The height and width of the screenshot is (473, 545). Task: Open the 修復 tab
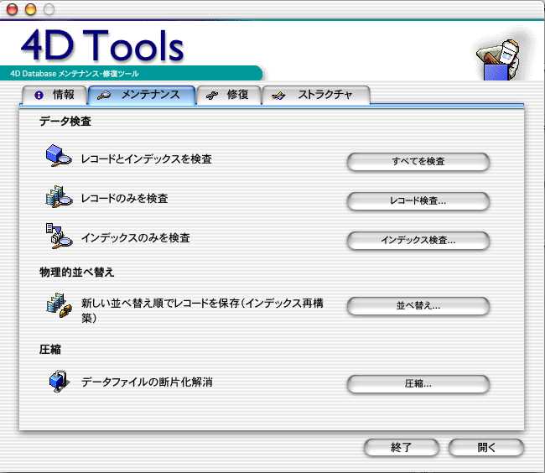(x=229, y=95)
